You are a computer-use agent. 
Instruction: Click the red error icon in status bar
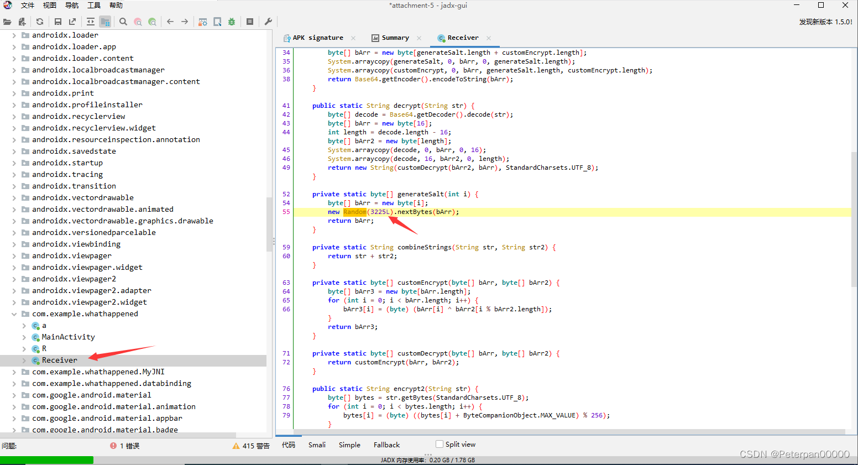(113, 446)
